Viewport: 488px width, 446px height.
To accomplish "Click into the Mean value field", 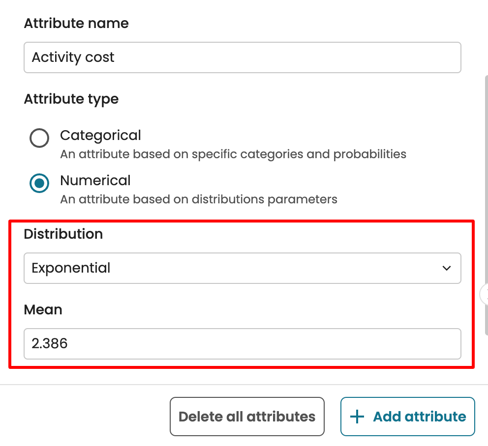I will click(x=242, y=343).
